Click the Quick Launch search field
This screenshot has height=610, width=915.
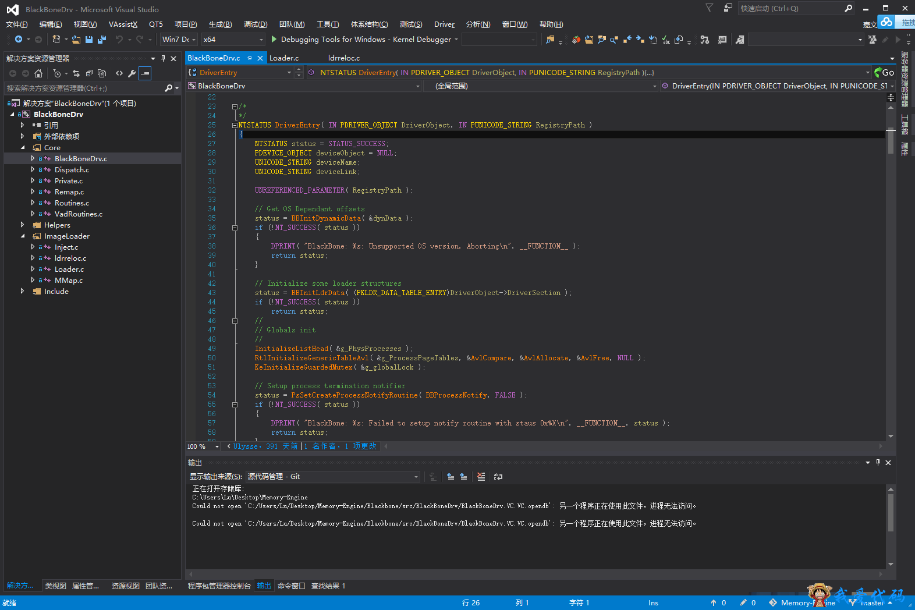tap(796, 8)
